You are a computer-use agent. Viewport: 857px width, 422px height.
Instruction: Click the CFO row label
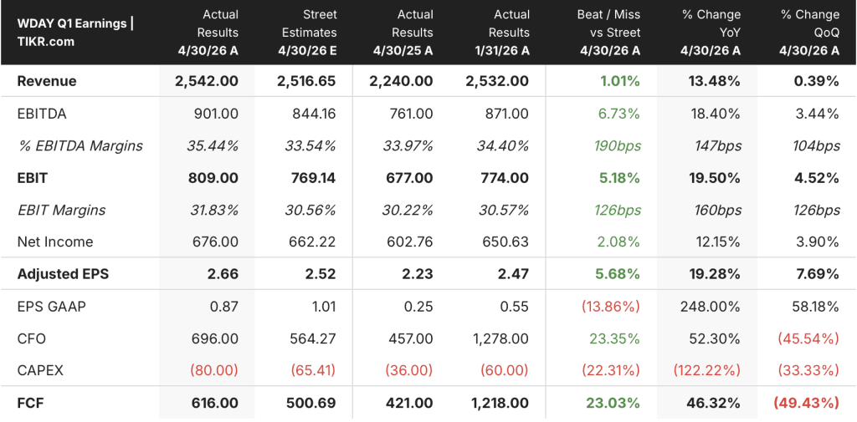tap(32, 339)
